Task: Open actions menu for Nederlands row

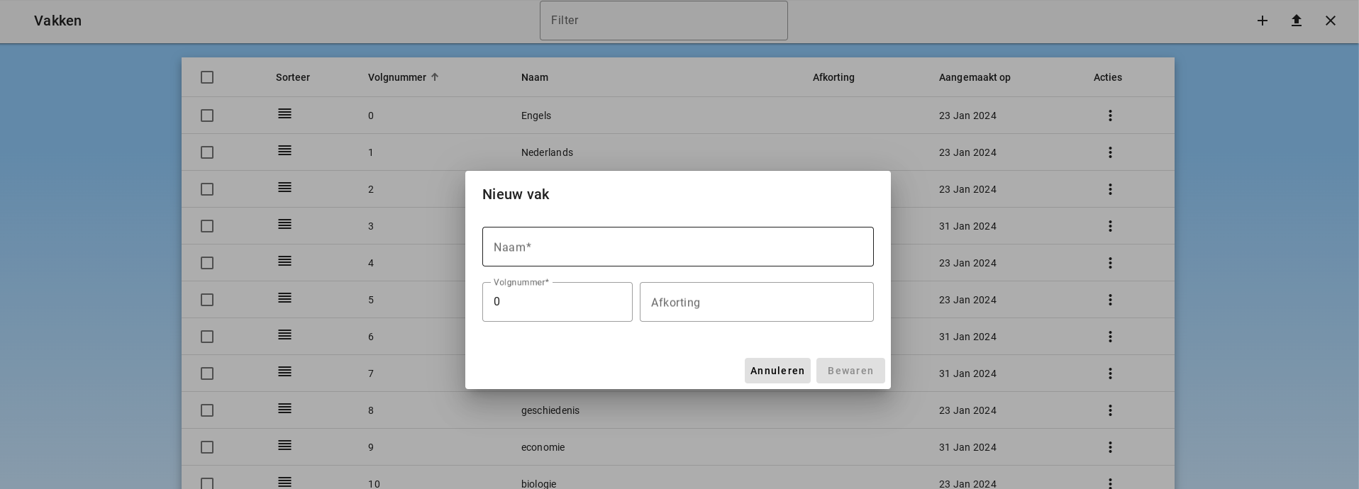Action: pyautogui.click(x=1110, y=152)
